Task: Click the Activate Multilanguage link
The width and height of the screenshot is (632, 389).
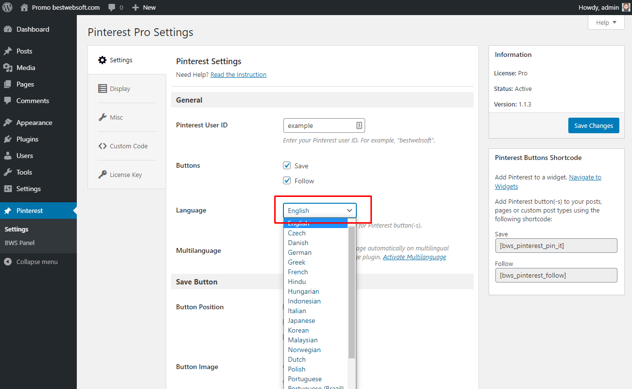Action: coord(414,257)
